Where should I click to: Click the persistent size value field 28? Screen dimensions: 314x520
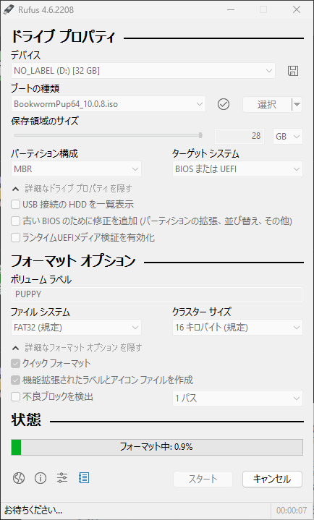239,136
